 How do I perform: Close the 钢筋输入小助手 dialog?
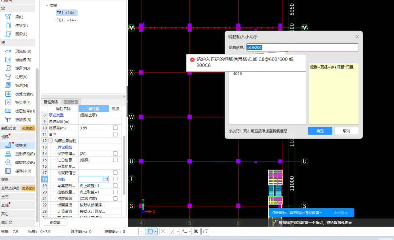[357, 37]
